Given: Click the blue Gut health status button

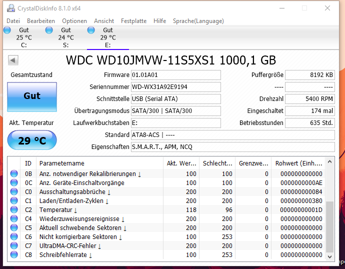Looking at the screenshot, I should (32, 97).
